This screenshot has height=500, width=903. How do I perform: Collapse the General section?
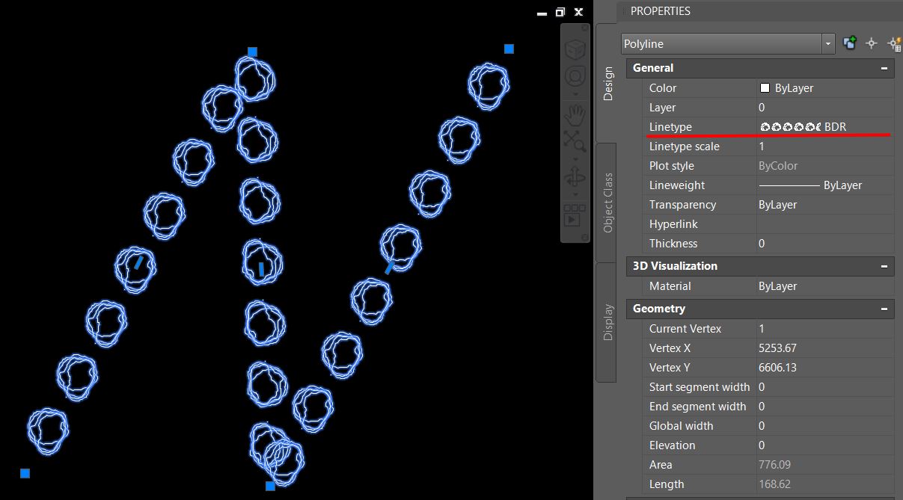point(884,68)
